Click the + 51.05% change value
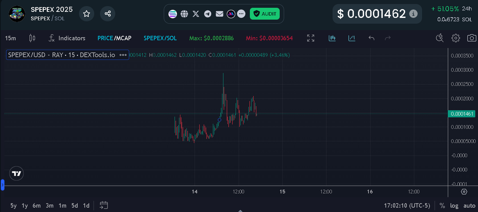Viewport: 478px width, 212px height. [x=445, y=8]
